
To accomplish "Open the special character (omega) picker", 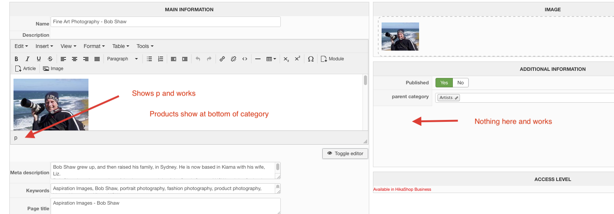I will [x=311, y=59].
